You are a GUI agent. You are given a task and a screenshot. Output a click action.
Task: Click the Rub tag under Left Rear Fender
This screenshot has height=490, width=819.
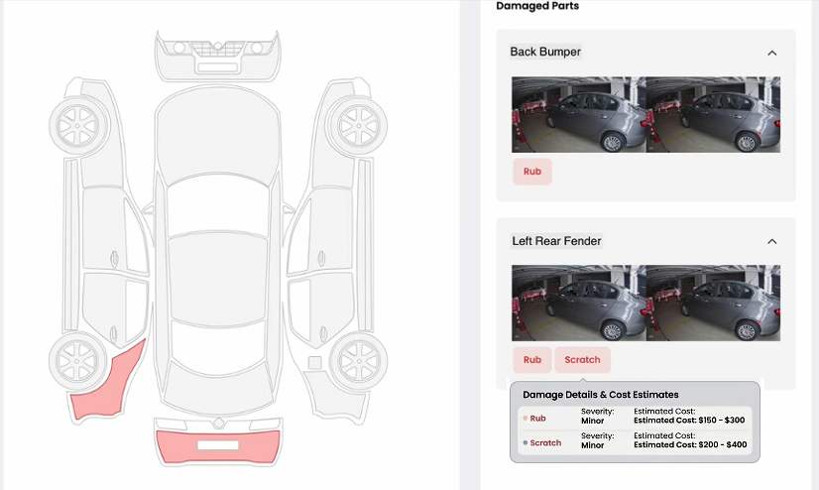[x=532, y=359]
